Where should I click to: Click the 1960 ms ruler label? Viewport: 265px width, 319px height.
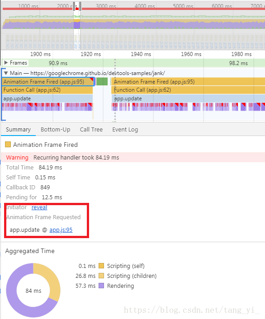(191, 54)
